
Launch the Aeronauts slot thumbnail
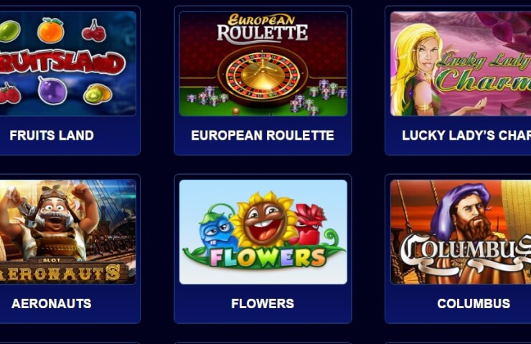[67, 231]
